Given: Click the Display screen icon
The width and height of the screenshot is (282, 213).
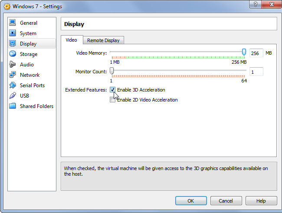Looking at the screenshot, I should click(12, 43).
